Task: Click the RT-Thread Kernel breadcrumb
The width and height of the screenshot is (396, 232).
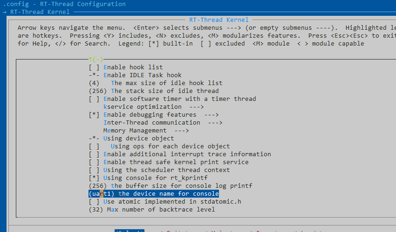Action: click(40, 12)
